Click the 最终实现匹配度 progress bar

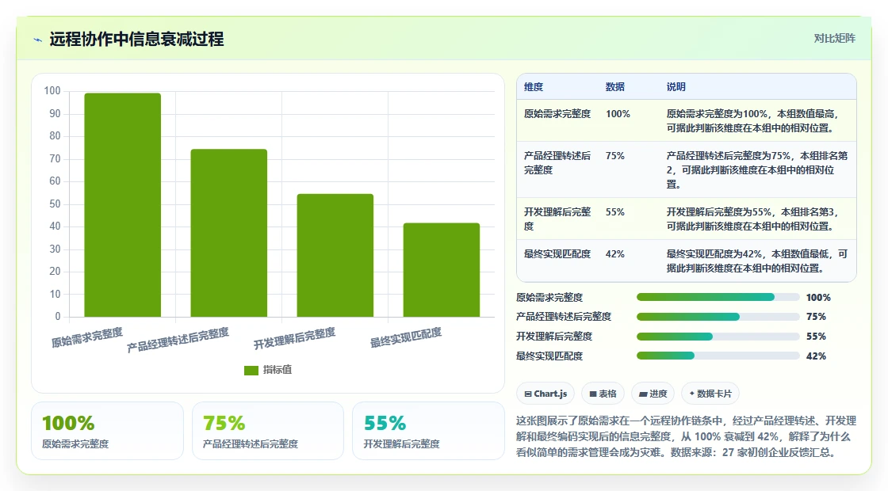pos(718,356)
